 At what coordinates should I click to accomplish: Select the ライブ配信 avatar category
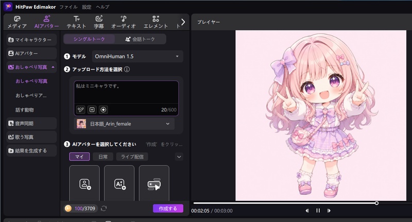[132, 157]
